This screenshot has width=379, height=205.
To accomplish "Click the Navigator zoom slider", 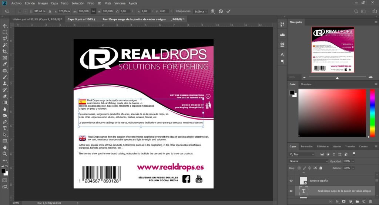I will point(337,77).
